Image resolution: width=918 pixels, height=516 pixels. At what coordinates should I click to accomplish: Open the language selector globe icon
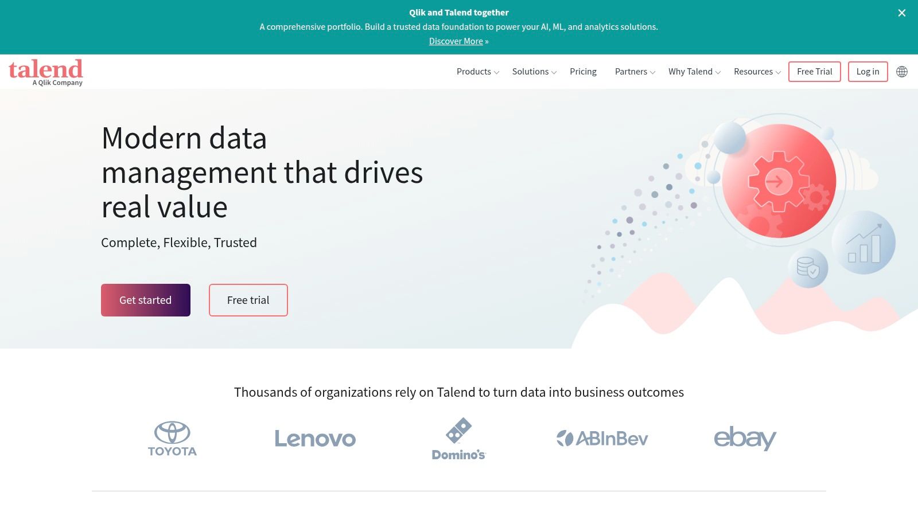902,72
